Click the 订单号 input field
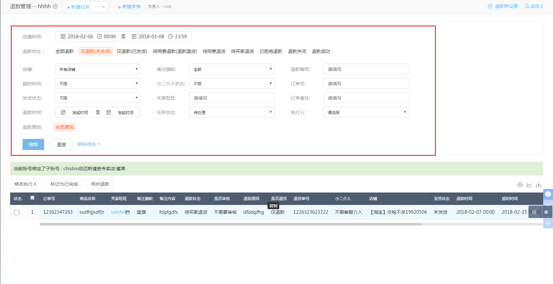 tap(366, 84)
